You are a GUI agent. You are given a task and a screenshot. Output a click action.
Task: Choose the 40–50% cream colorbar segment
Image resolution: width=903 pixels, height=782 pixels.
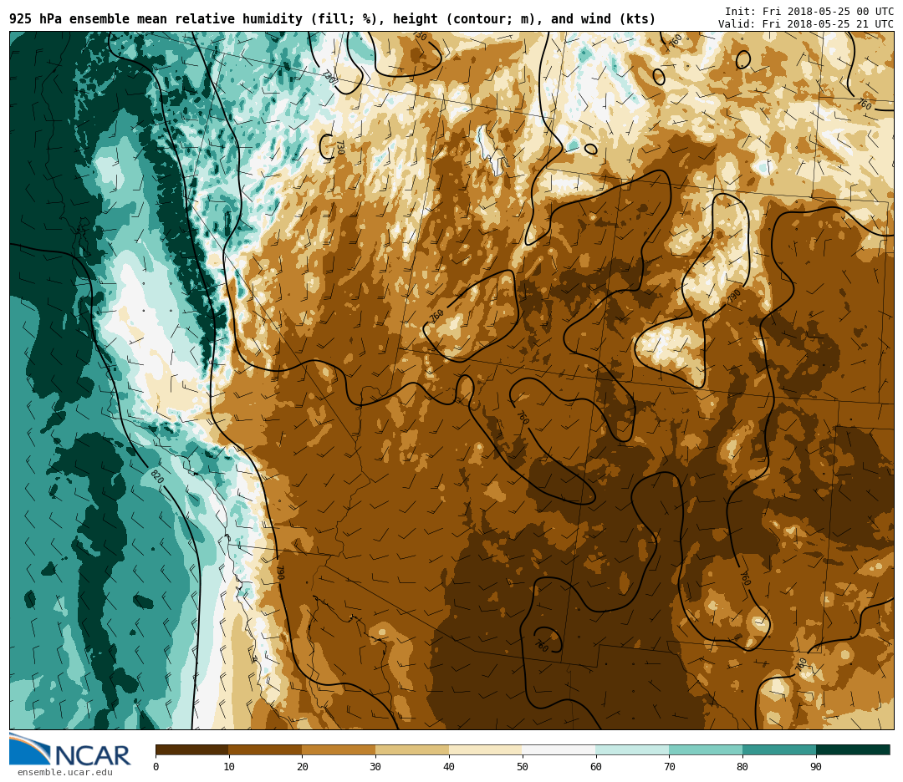[485, 749]
